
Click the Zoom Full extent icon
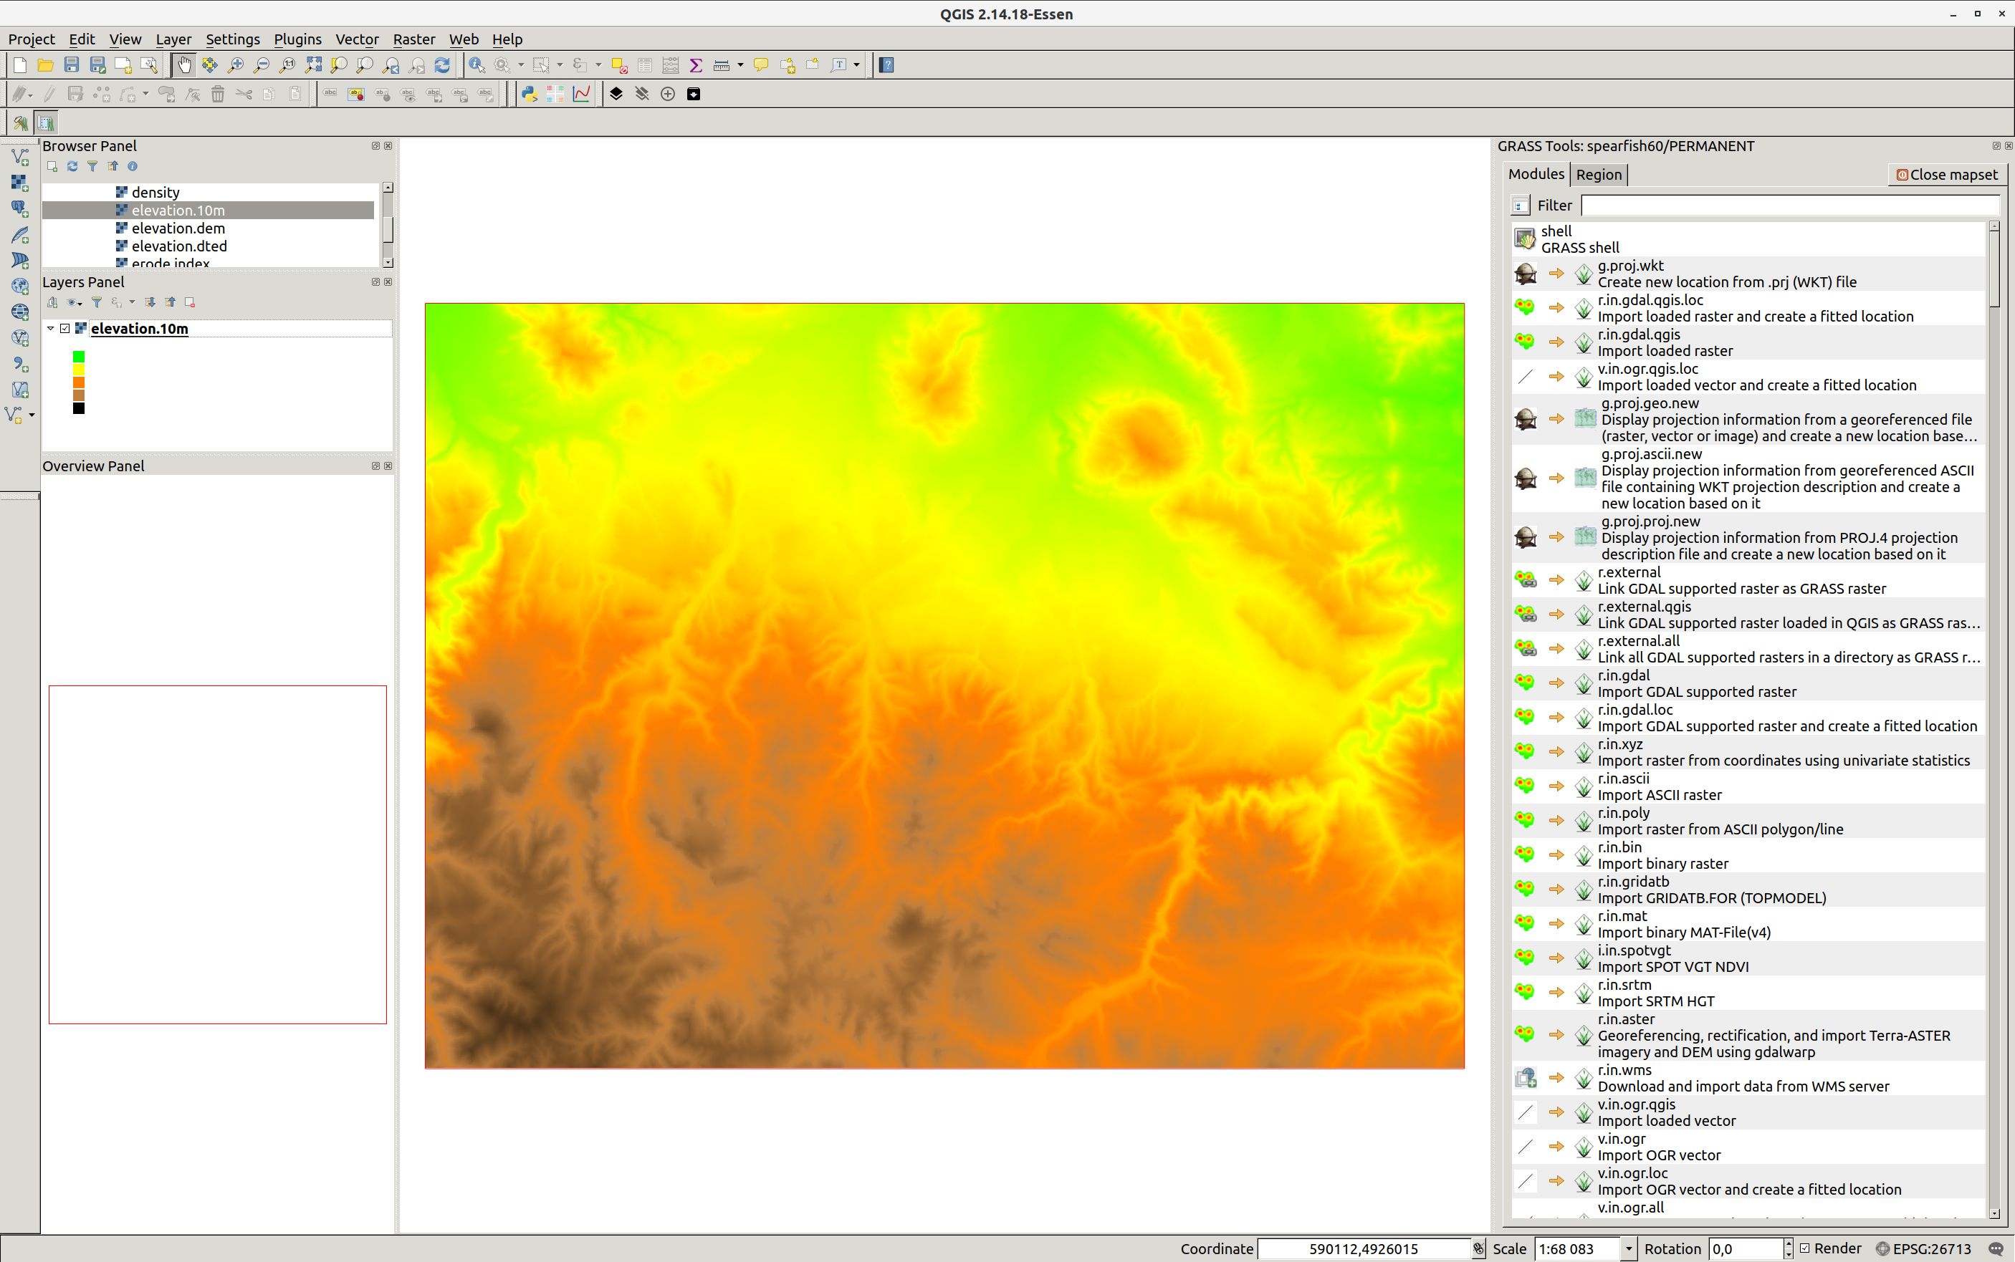(x=313, y=65)
